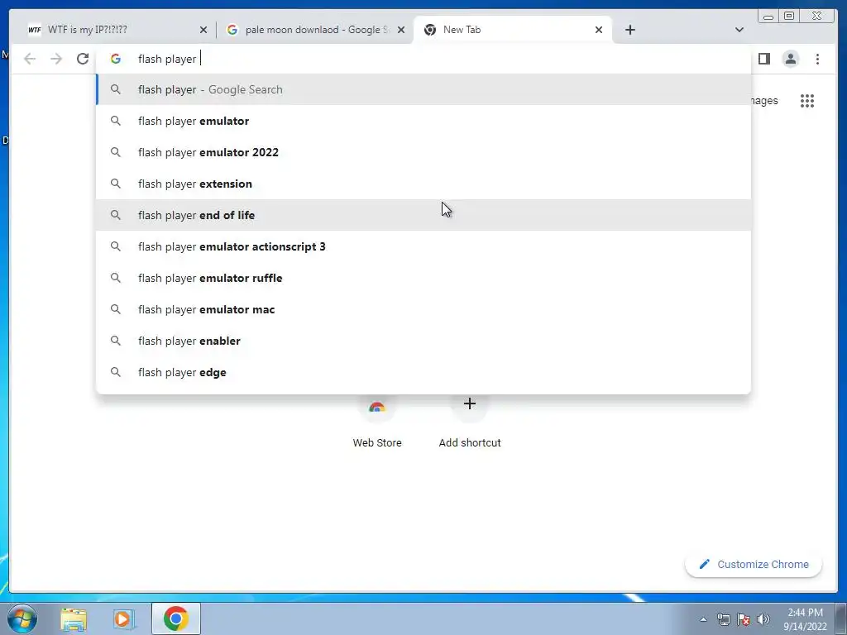Choose the flash player extension suggestion
Image resolution: width=847 pixels, height=635 pixels.
point(423,184)
